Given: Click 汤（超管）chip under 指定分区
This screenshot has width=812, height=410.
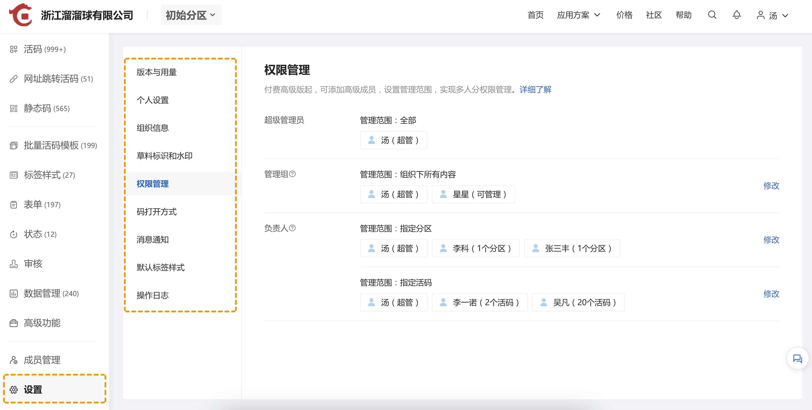Looking at the screenshot, I should [x=393, y=249].
